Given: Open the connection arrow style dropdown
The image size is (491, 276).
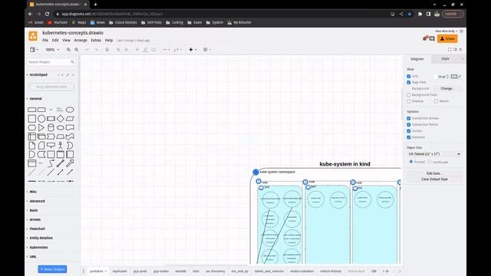Looking at the screenshot, I should pyautogui.click(x=166, y=49).
